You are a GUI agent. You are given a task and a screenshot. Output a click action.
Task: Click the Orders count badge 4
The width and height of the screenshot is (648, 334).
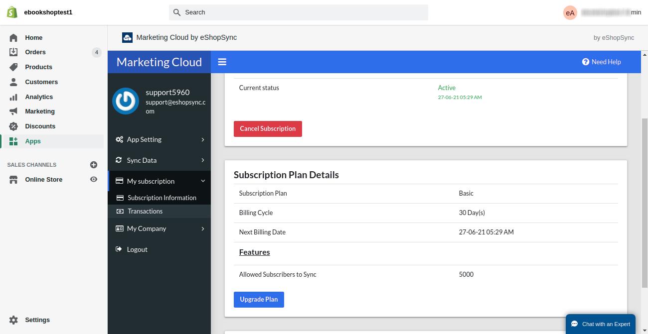tap(97, 52)
